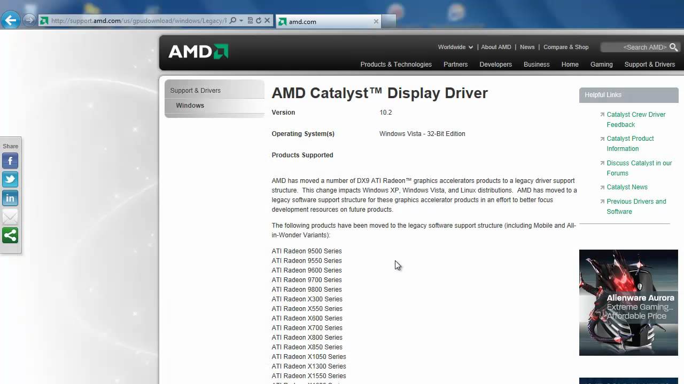This screenshot has height=384, width=684.
Task: Open the Support & Drivers menu
Action: 650,65
